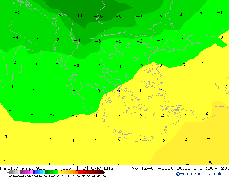Pick the bright red swatch in the legend
This screenshot has width=229, height=177.
point(79,172)
